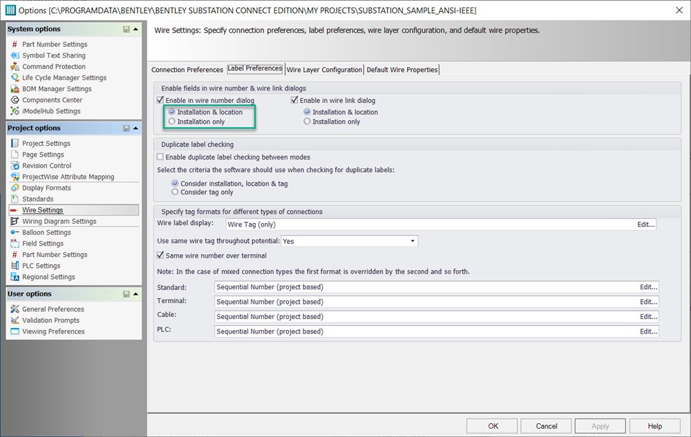Click the Components Center icon
The image size is (691, 437).
click(x=15, y=100)
